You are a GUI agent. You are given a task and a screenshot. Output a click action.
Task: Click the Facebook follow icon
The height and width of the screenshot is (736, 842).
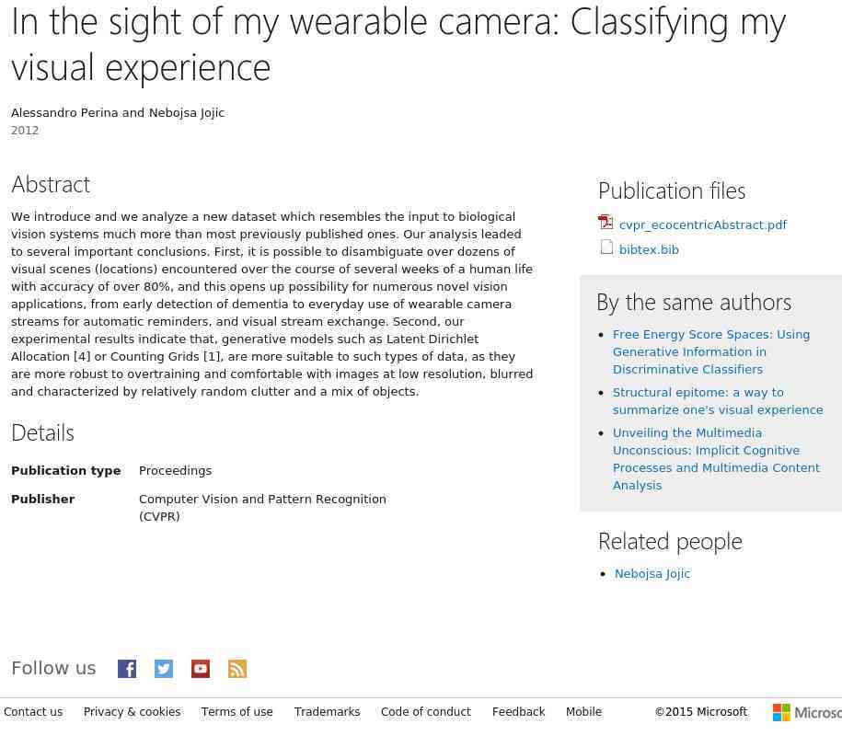[x=127, y=669]
